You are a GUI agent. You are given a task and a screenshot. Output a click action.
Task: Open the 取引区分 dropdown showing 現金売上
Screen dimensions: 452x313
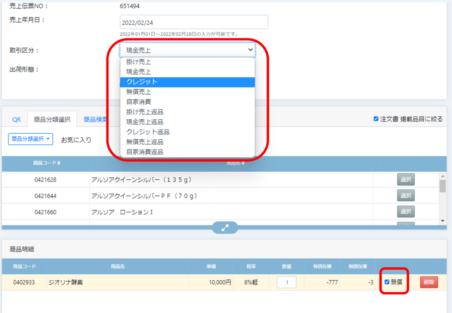click(x=187, y=50)
